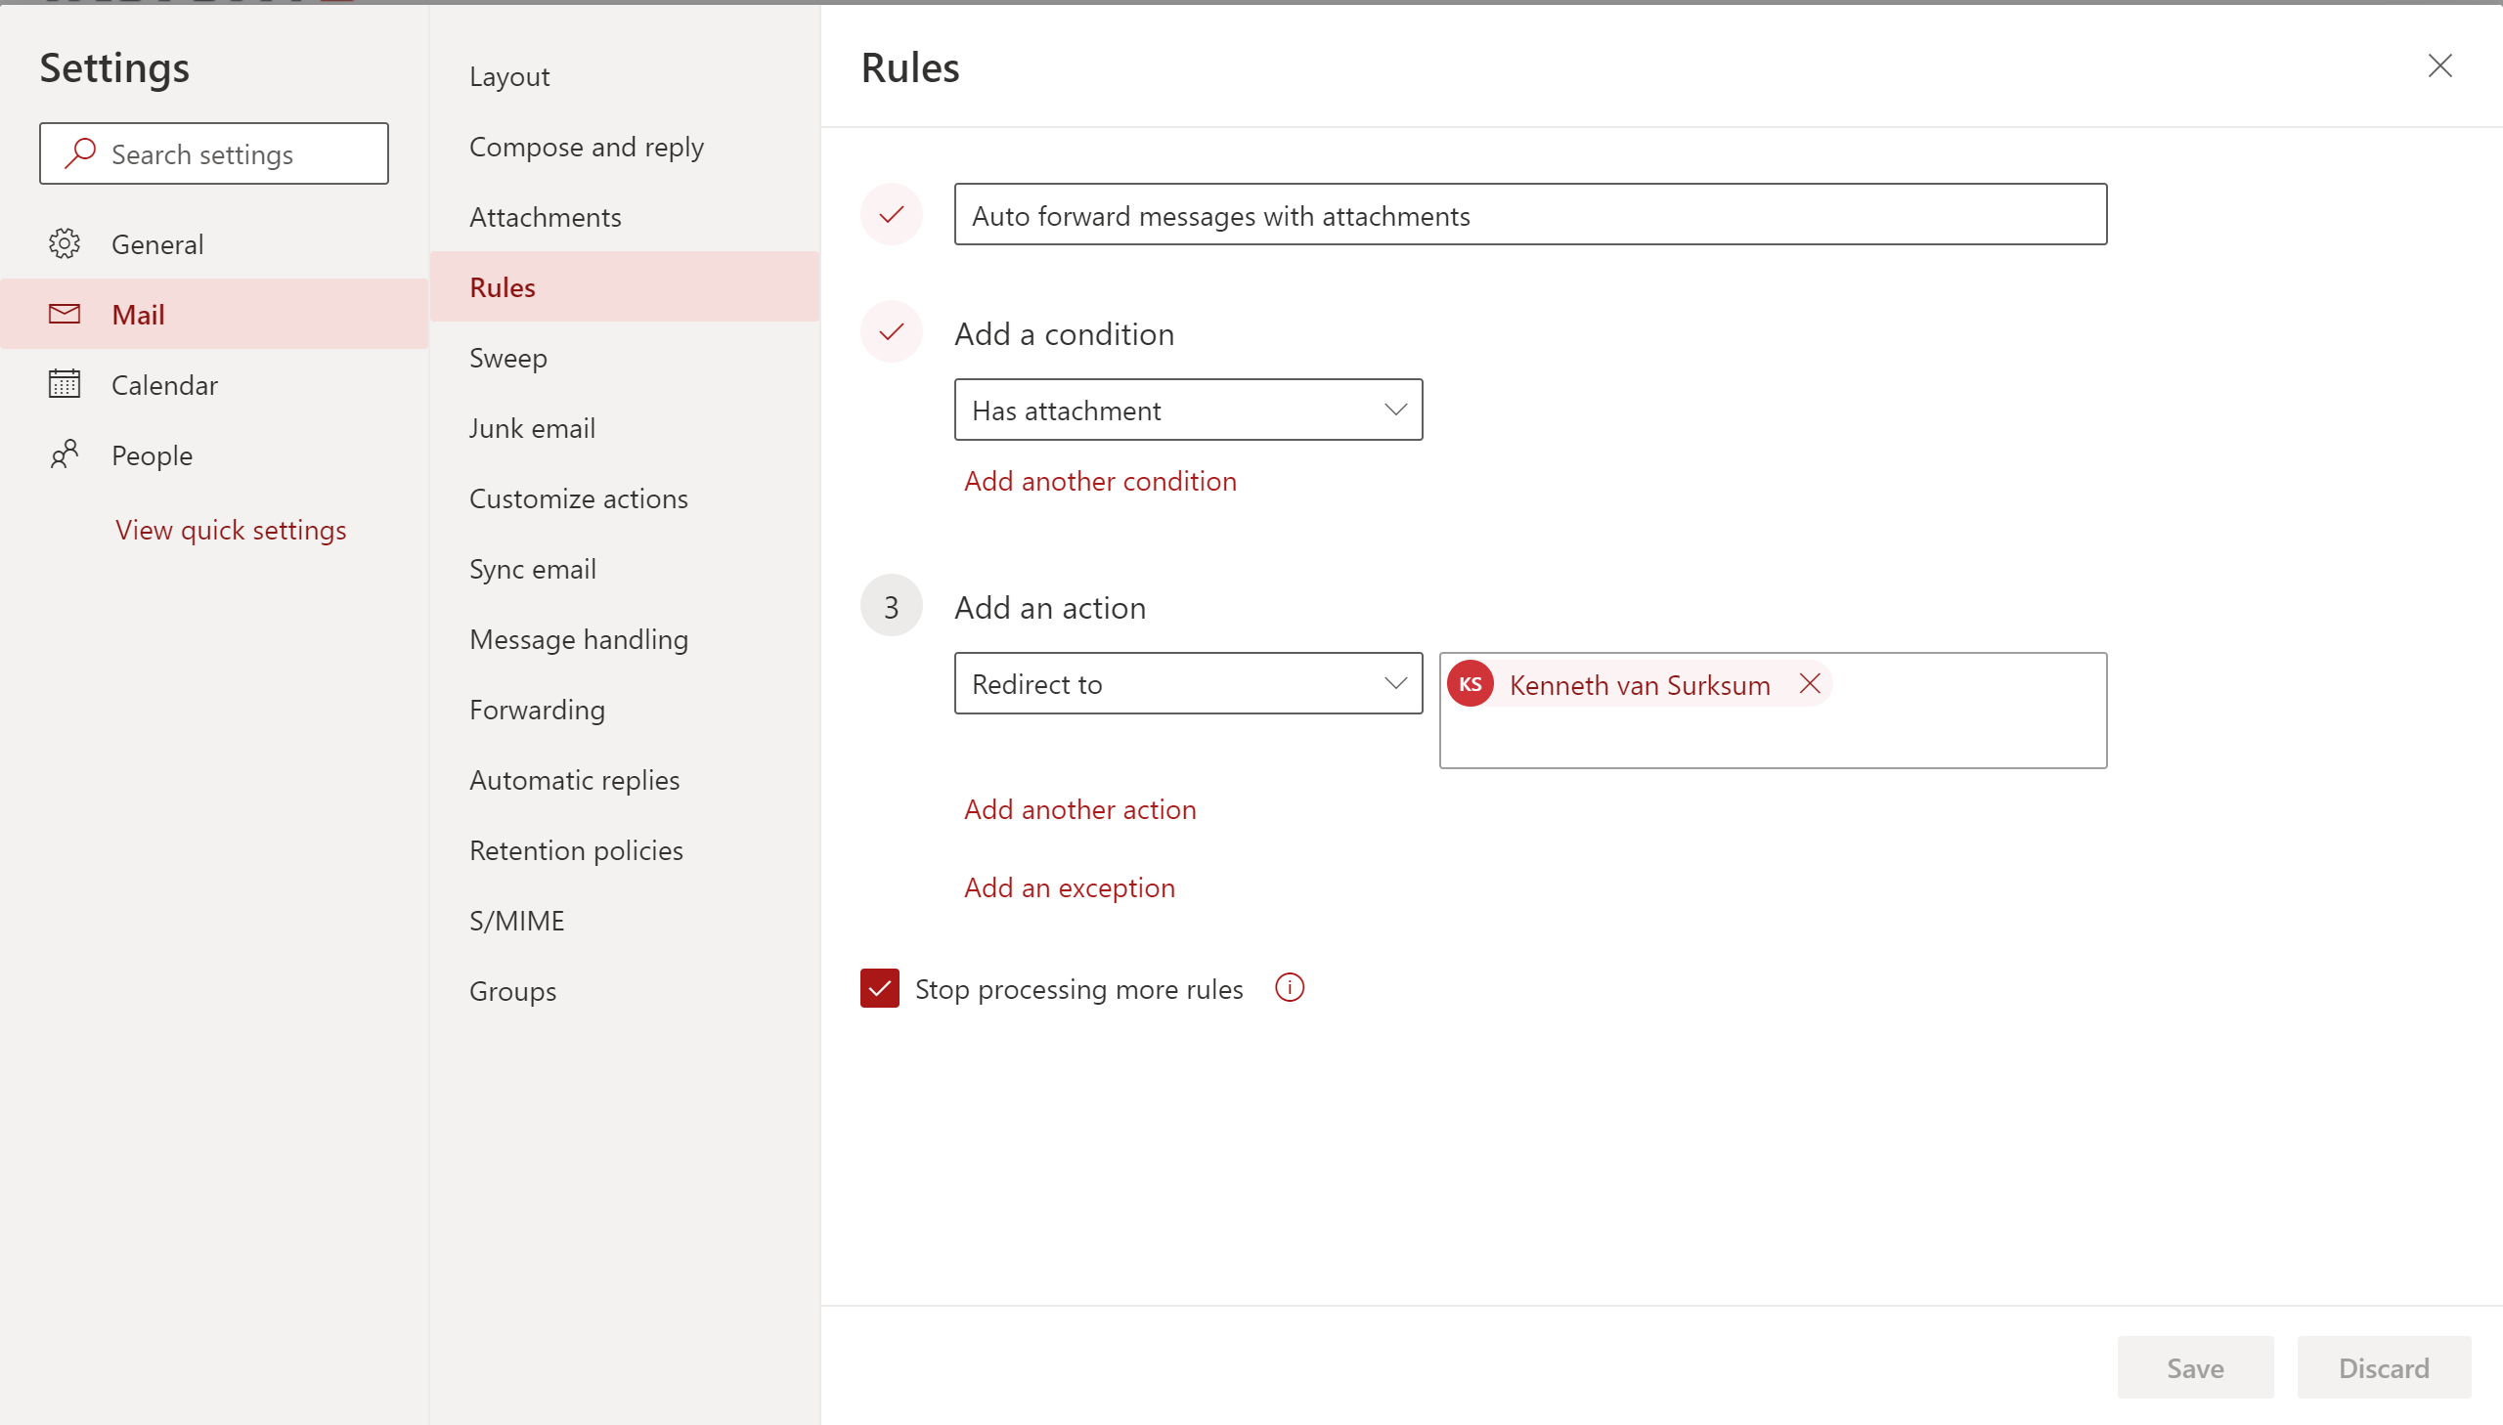The height and width of the screenshot is (1425, 2503).
Task: Click the search magnifier icon in settings
Action: coord(80,153)
